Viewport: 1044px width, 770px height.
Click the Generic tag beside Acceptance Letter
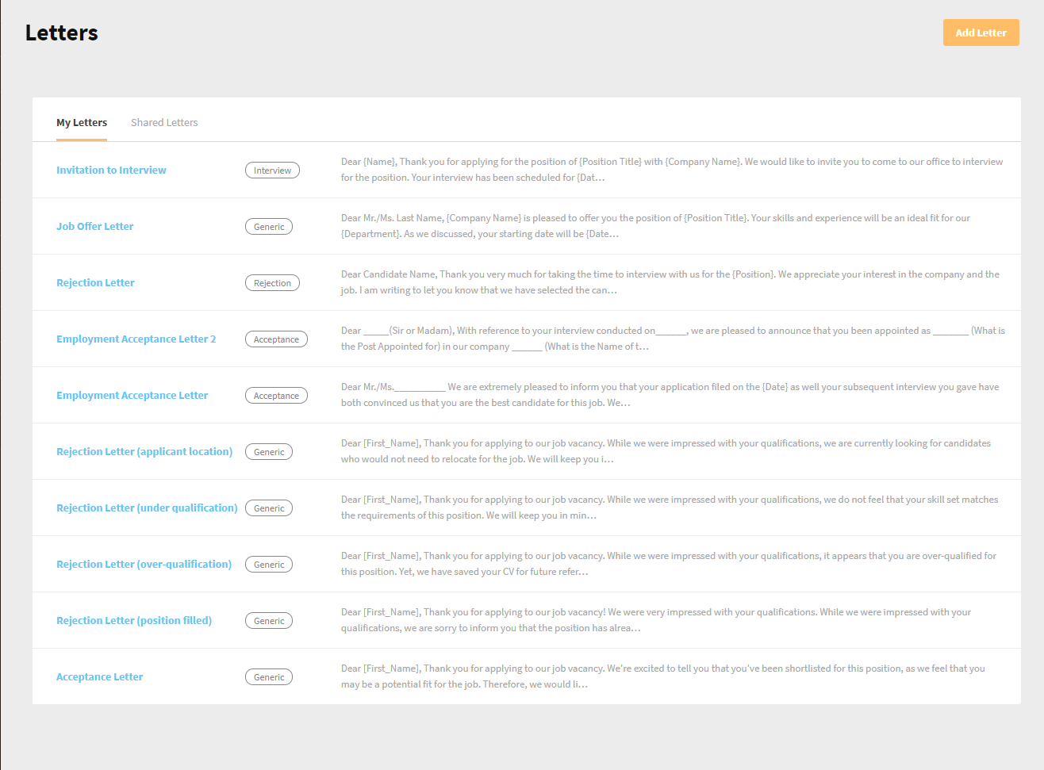(x=268, y=676)
